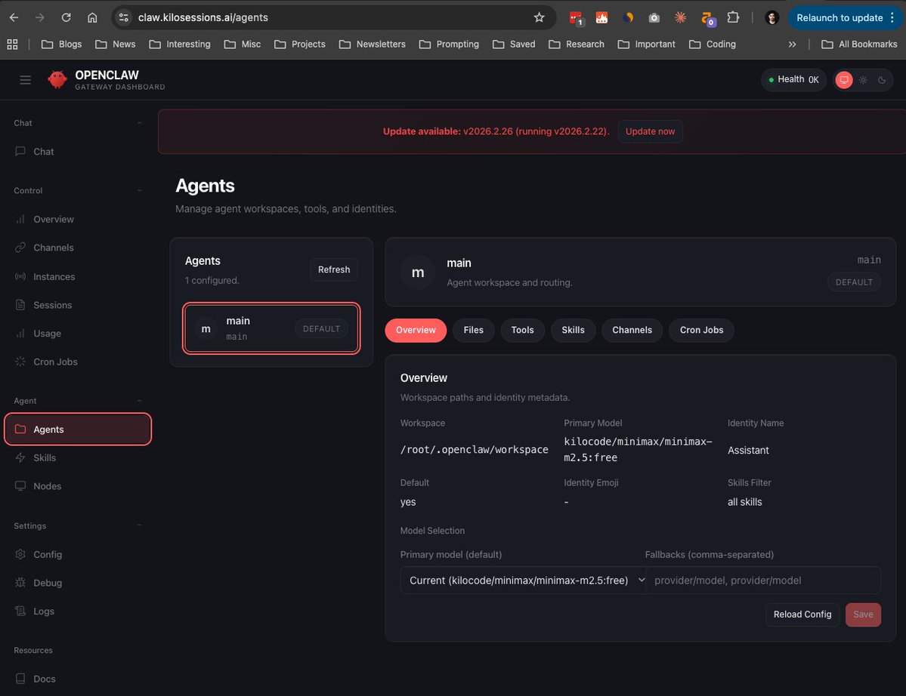Screen dimensions: 906x696
Task: Switch to the Tools tab
Action: 522,330
